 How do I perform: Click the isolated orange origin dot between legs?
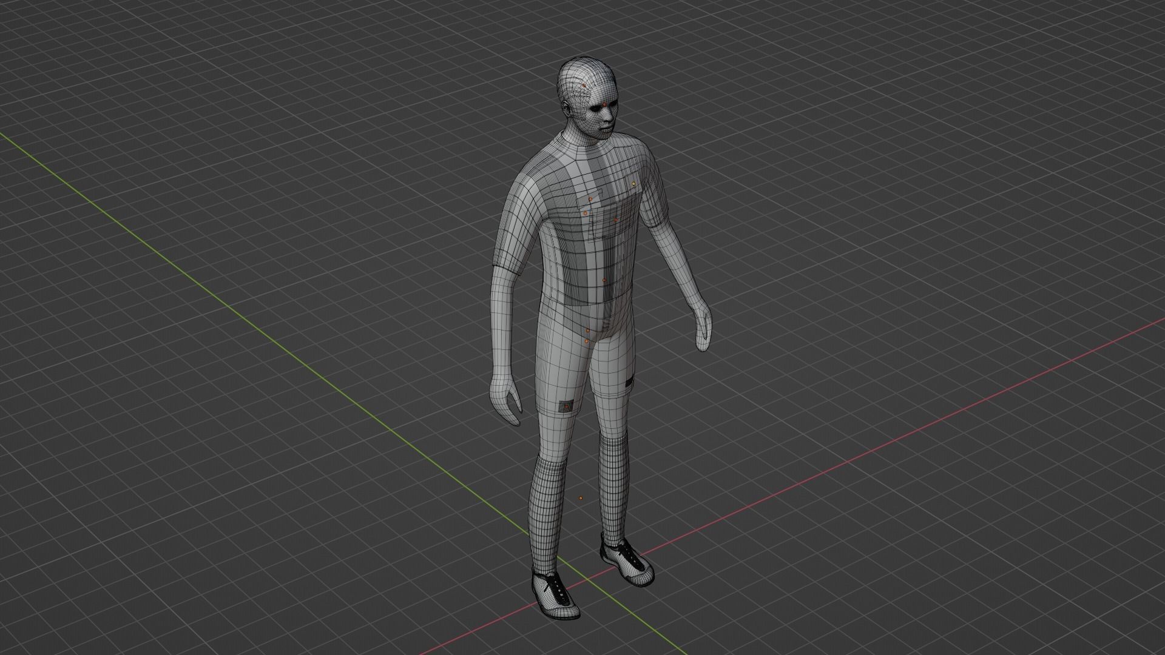pyautogui.click(x=581, y=499)
